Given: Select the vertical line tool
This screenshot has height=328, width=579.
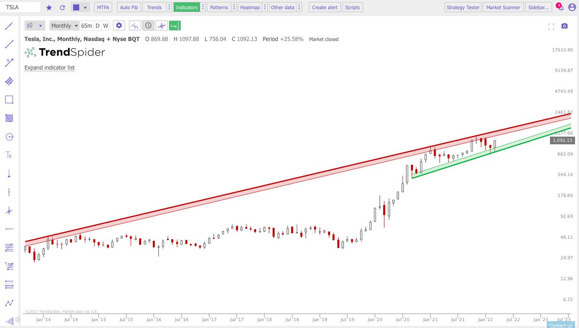Looking at the screenshot, I should pyautogui.click(x=9, y=192).
